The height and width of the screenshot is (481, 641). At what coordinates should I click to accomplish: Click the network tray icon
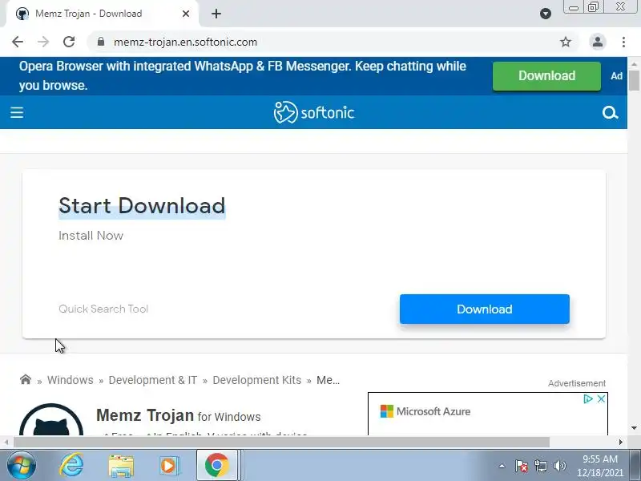pyautogui.click(x=540, y=466)
